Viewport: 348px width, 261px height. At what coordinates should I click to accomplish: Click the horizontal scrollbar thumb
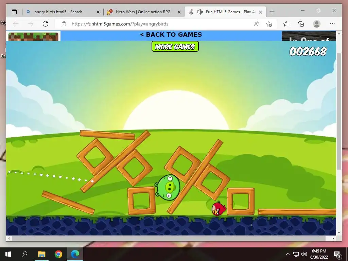tap(169, 238)
